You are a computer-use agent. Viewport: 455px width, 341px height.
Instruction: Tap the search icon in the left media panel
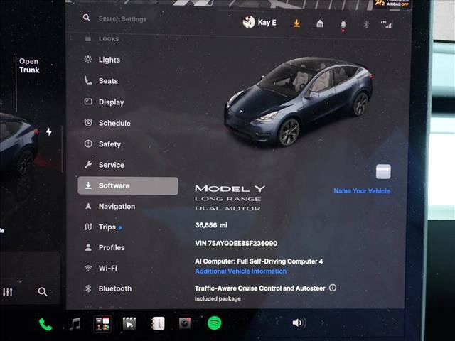click(x=43, y=291)
